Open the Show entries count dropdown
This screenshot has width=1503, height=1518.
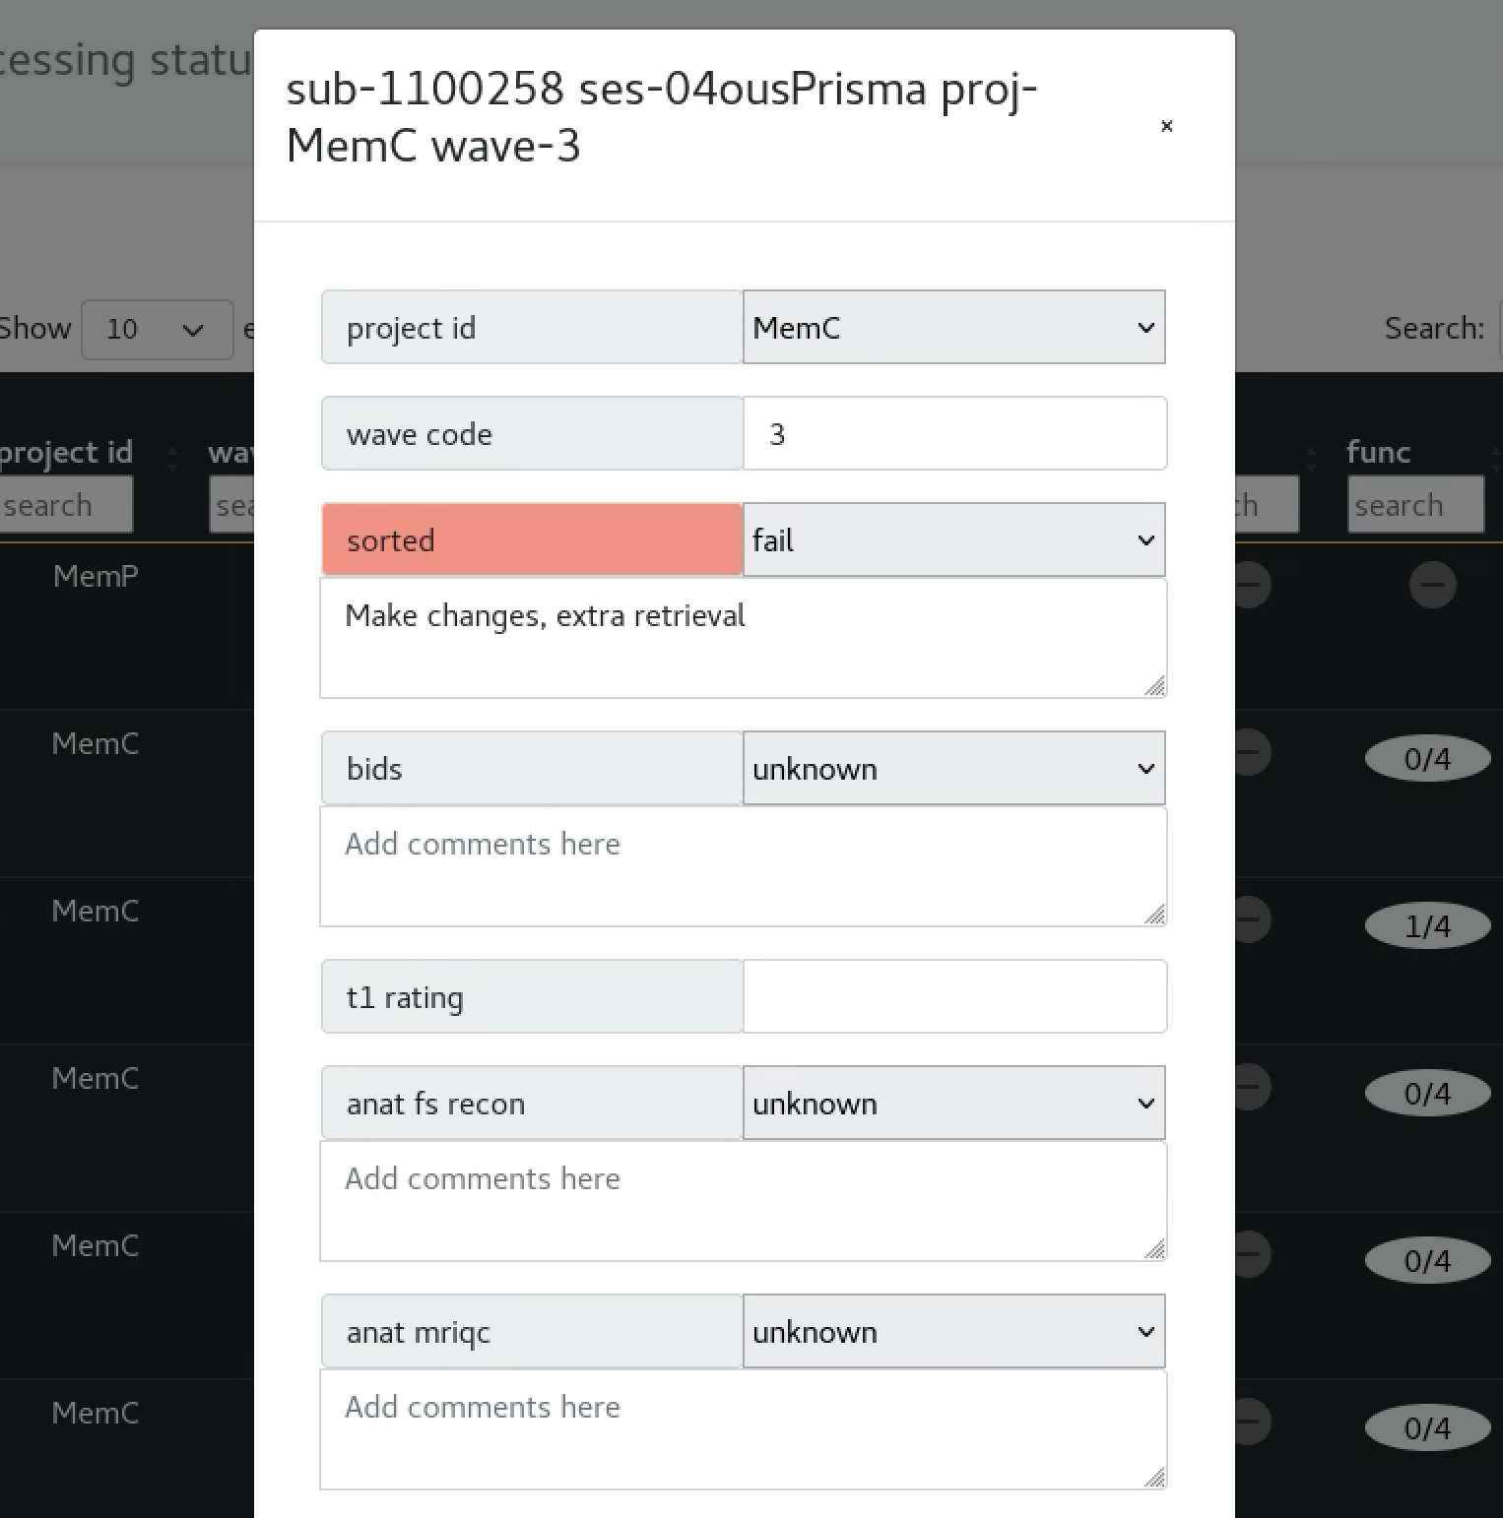[157, 329]
